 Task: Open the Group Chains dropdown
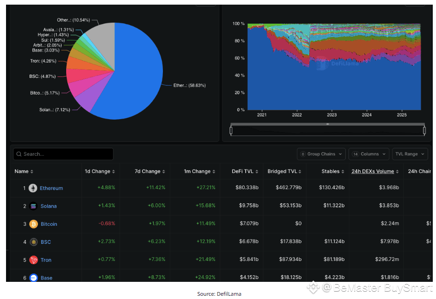pos(321,154)
